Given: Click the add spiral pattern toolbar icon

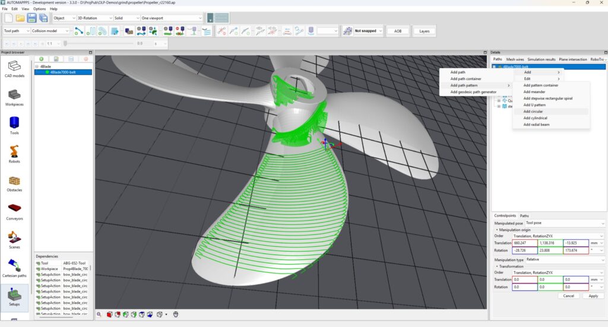Looking at the screenshot, I should [x=102, y=31].
